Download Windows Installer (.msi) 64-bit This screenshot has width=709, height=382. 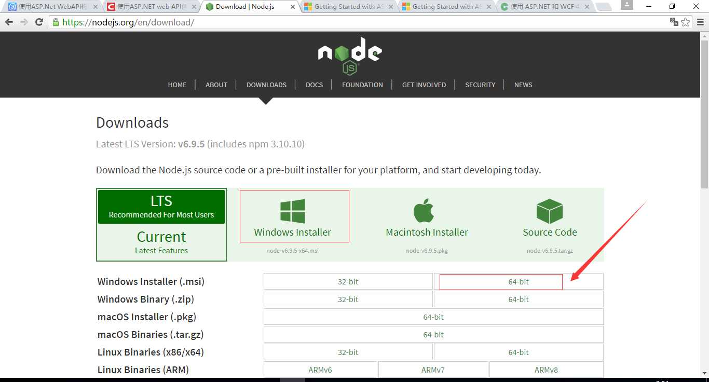coord(519,281)
